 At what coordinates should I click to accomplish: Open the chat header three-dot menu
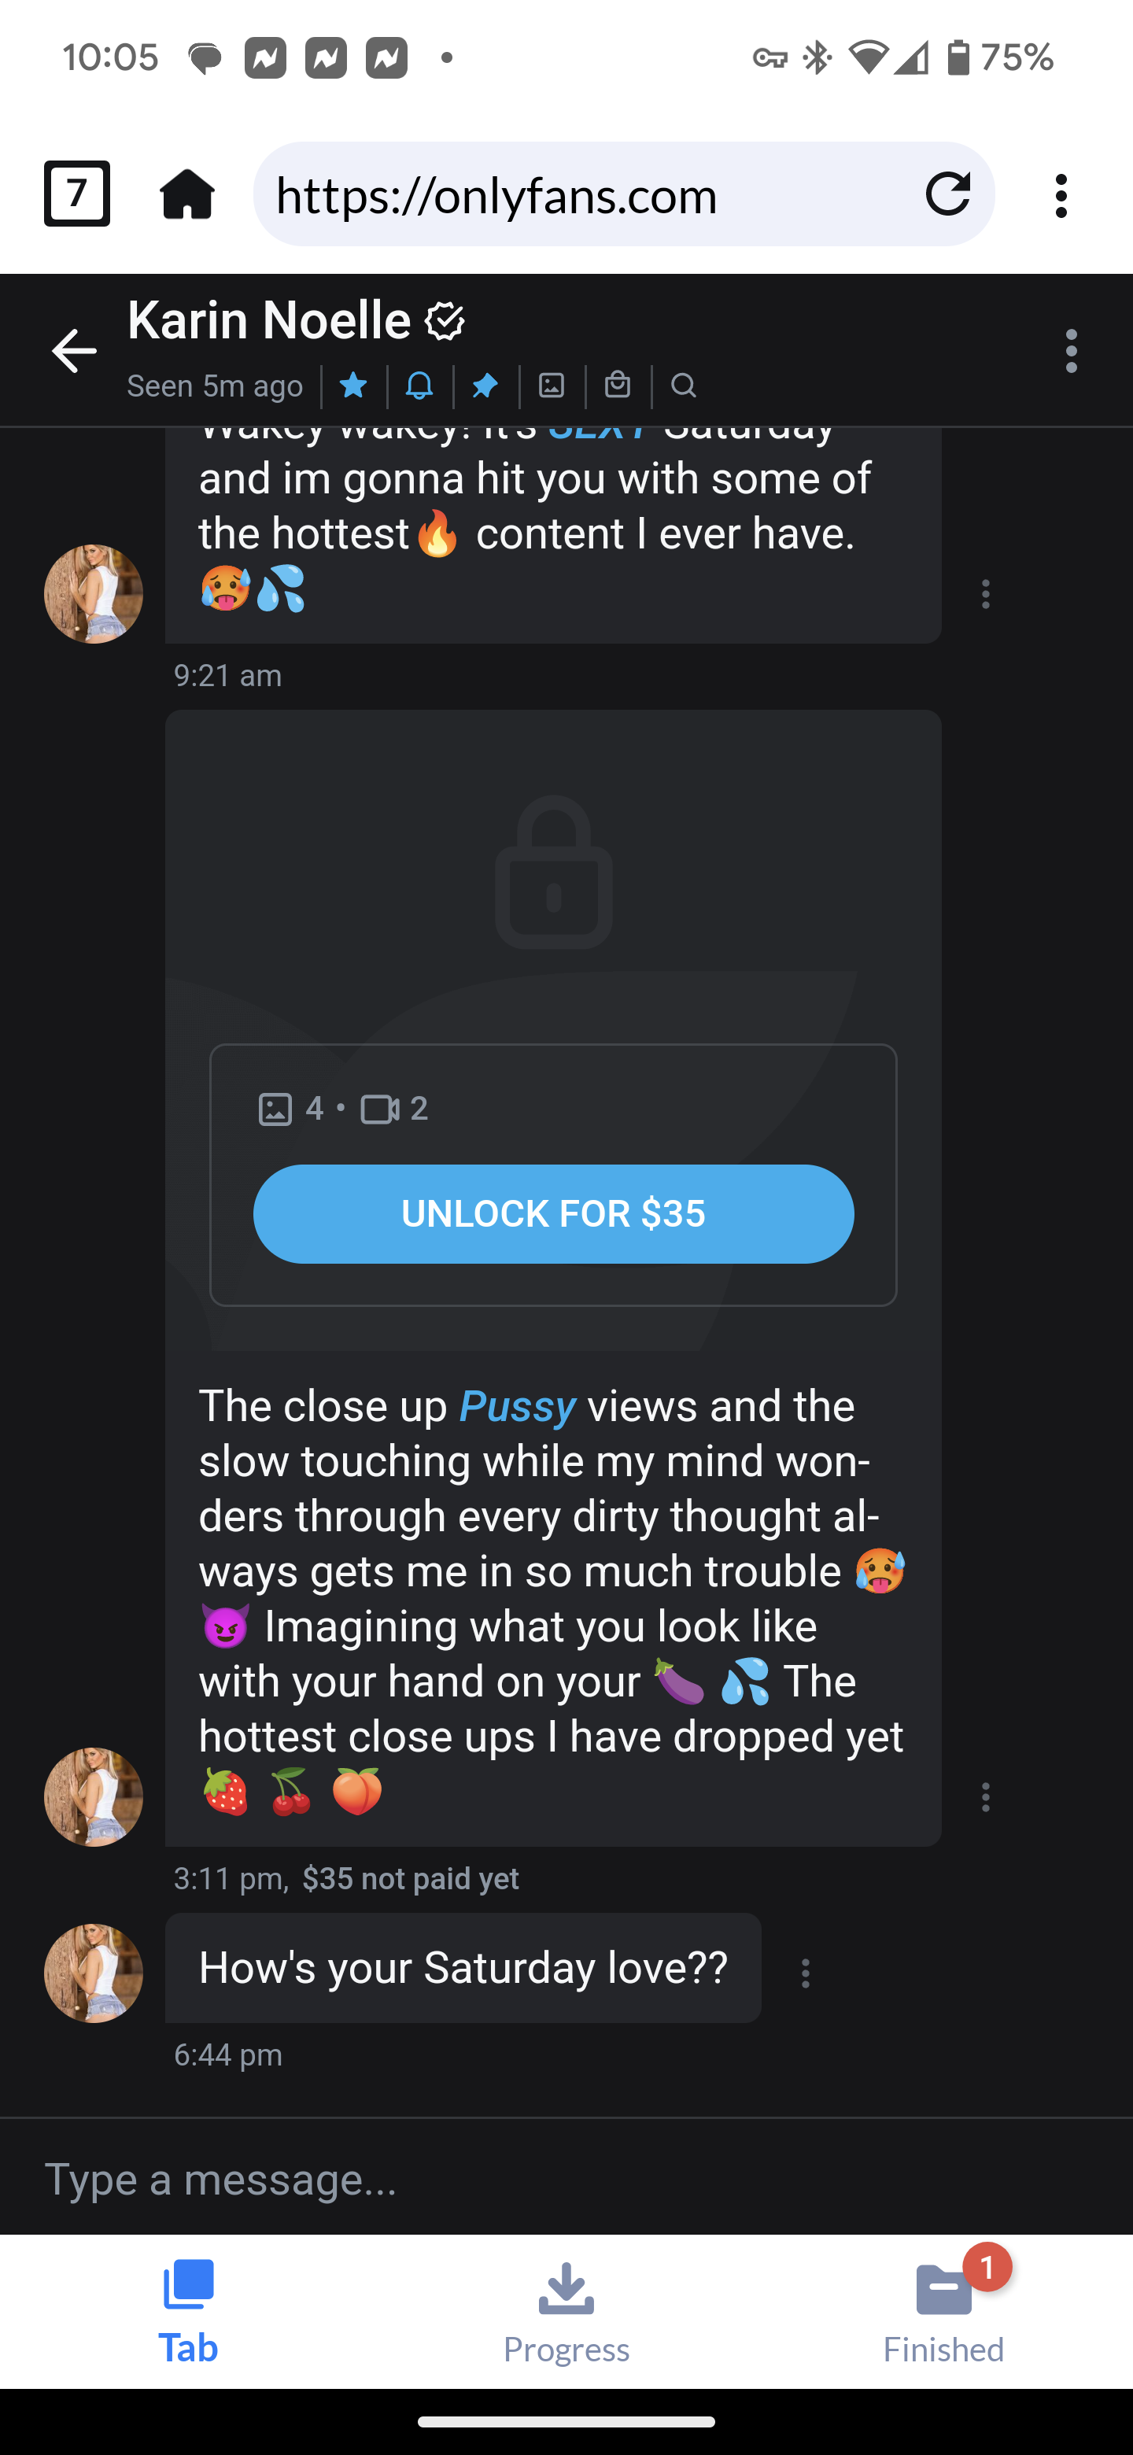click(x=1071, y=351)
